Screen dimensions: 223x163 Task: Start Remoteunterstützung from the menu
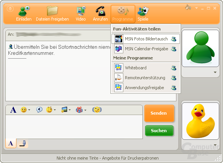pyautogui.click(x=145, y=78)
